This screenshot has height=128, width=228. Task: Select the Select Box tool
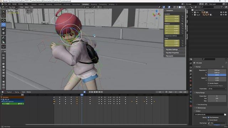[4, 11]
